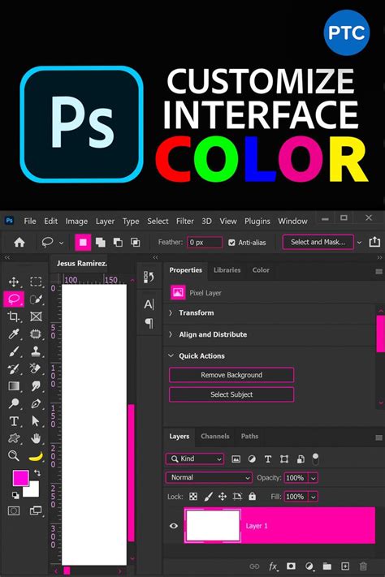Open the Opacity slider dropdown arrow
This screenshot has width=385, height=577.
click(x=313, y=478)
